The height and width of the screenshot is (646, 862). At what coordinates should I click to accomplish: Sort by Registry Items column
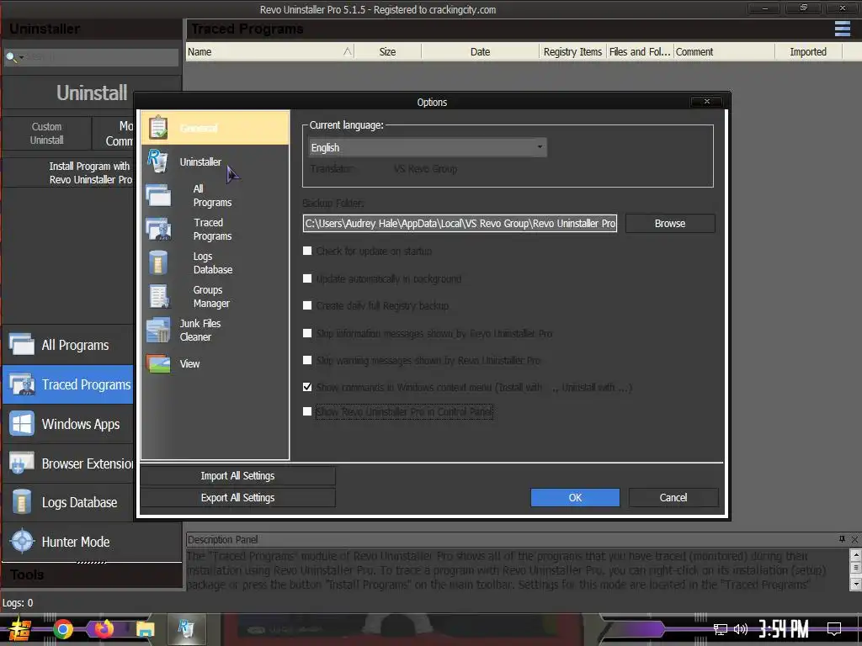coord(572,51)
